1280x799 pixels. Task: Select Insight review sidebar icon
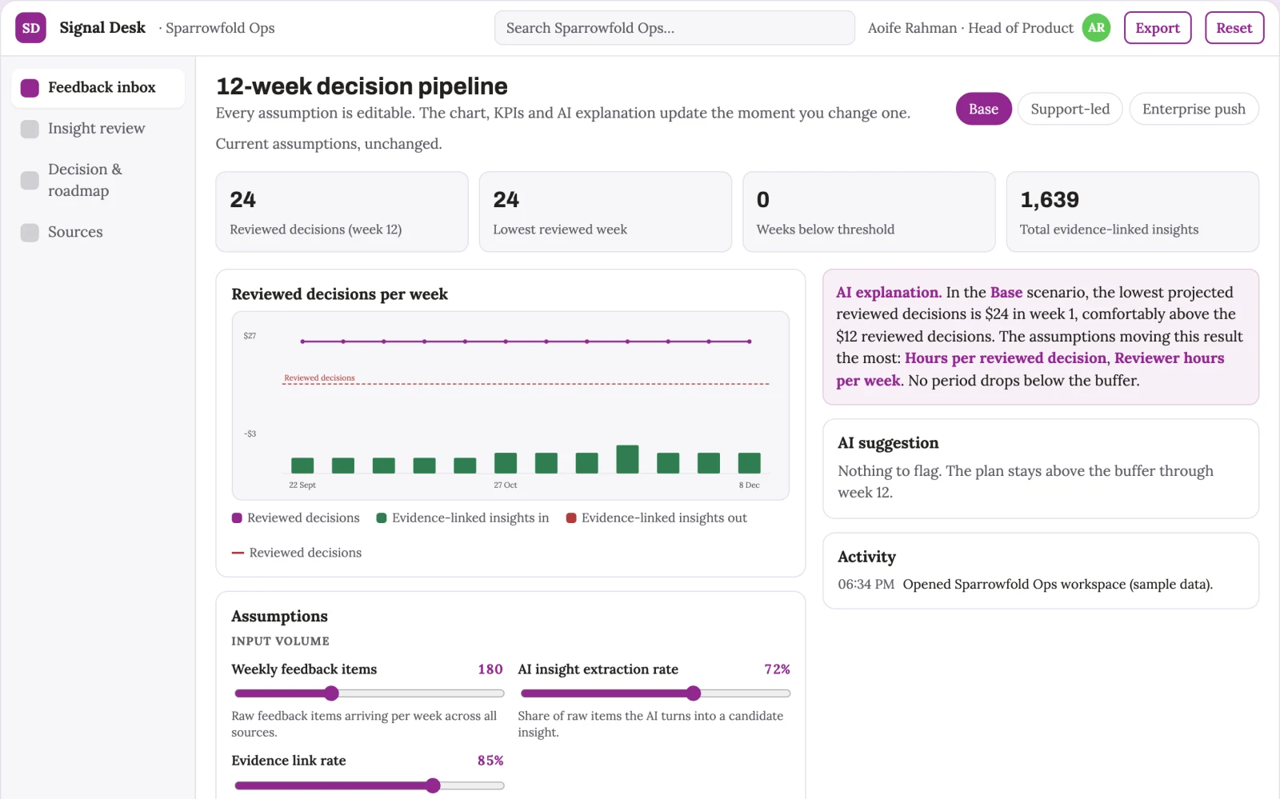pos(30,129)
